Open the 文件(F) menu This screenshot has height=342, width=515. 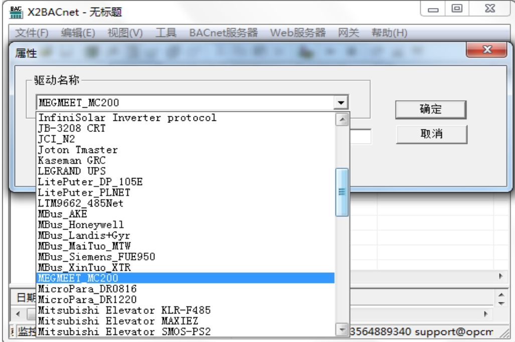tap(32, 33)
